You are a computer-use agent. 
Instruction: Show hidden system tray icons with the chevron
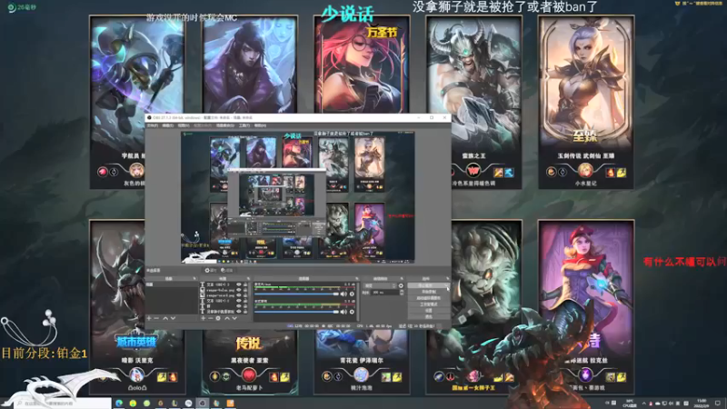[x=643, y=404]
